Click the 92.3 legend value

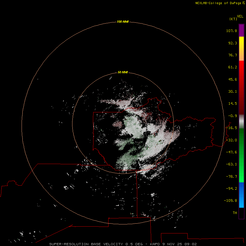233,43
